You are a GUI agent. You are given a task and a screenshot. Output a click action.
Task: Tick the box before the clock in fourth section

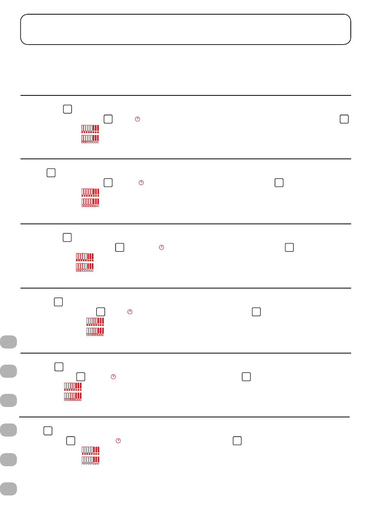pos(101,312)
